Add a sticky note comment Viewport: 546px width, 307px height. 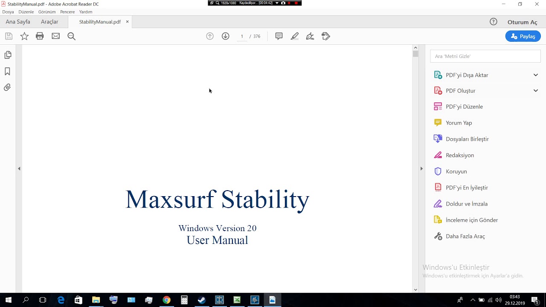tap(279, 36)
